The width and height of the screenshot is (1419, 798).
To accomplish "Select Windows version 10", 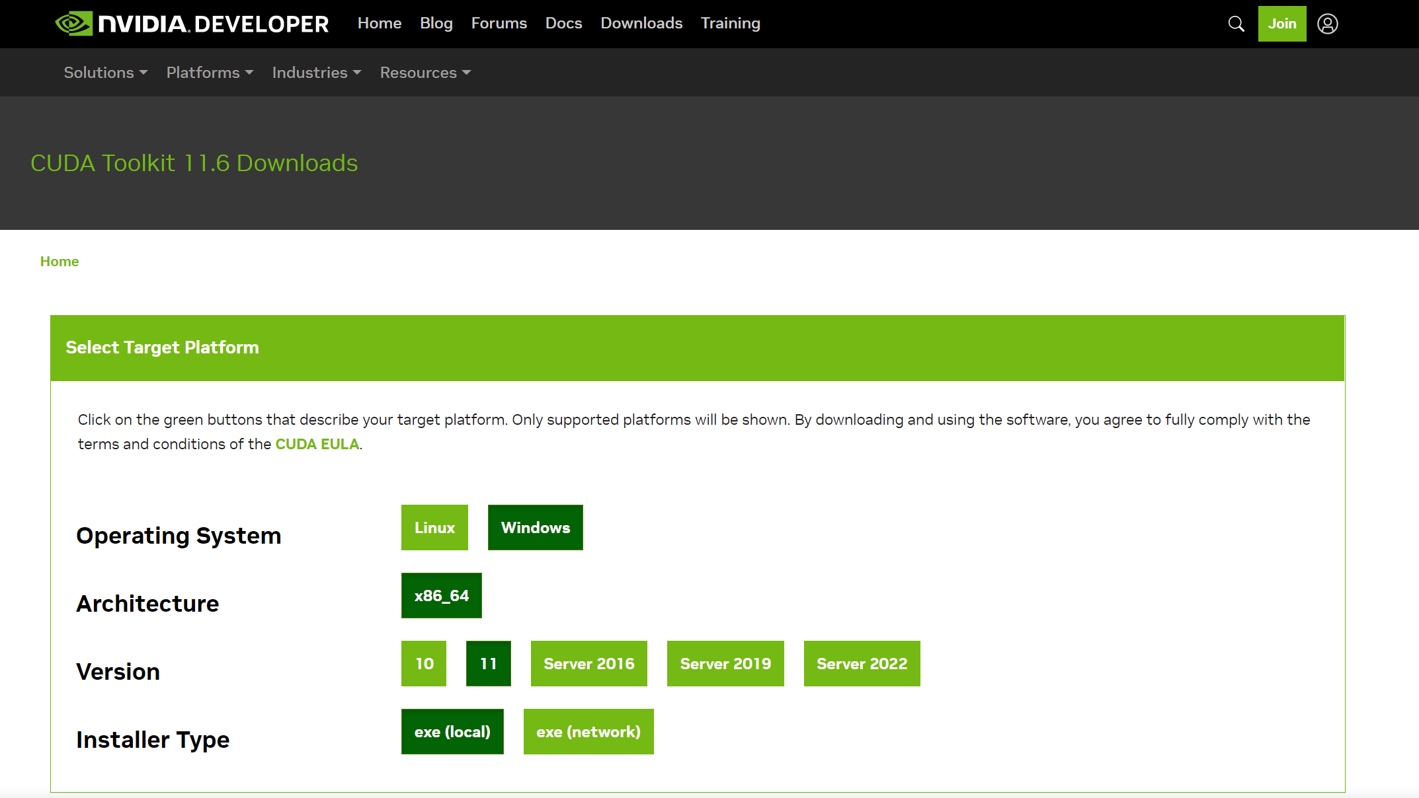I will click(424, 663).
